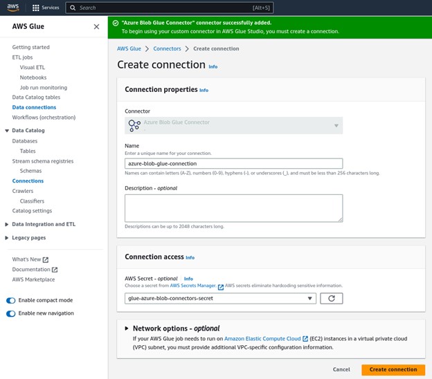Focus the Description text area
Viewport: 432px width, 379px height.
click(x=233, y=208)
